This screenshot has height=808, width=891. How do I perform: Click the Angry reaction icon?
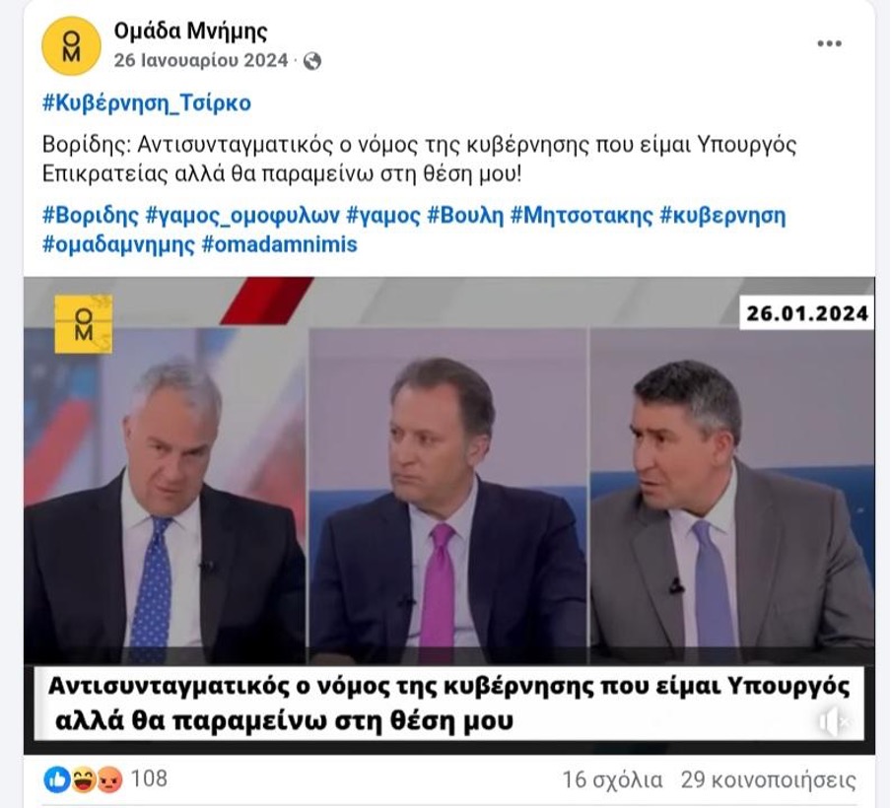click(109, 779)
